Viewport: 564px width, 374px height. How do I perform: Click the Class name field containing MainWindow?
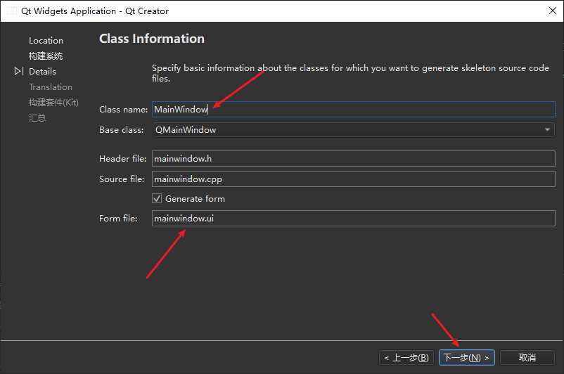[x=353, y=110]
